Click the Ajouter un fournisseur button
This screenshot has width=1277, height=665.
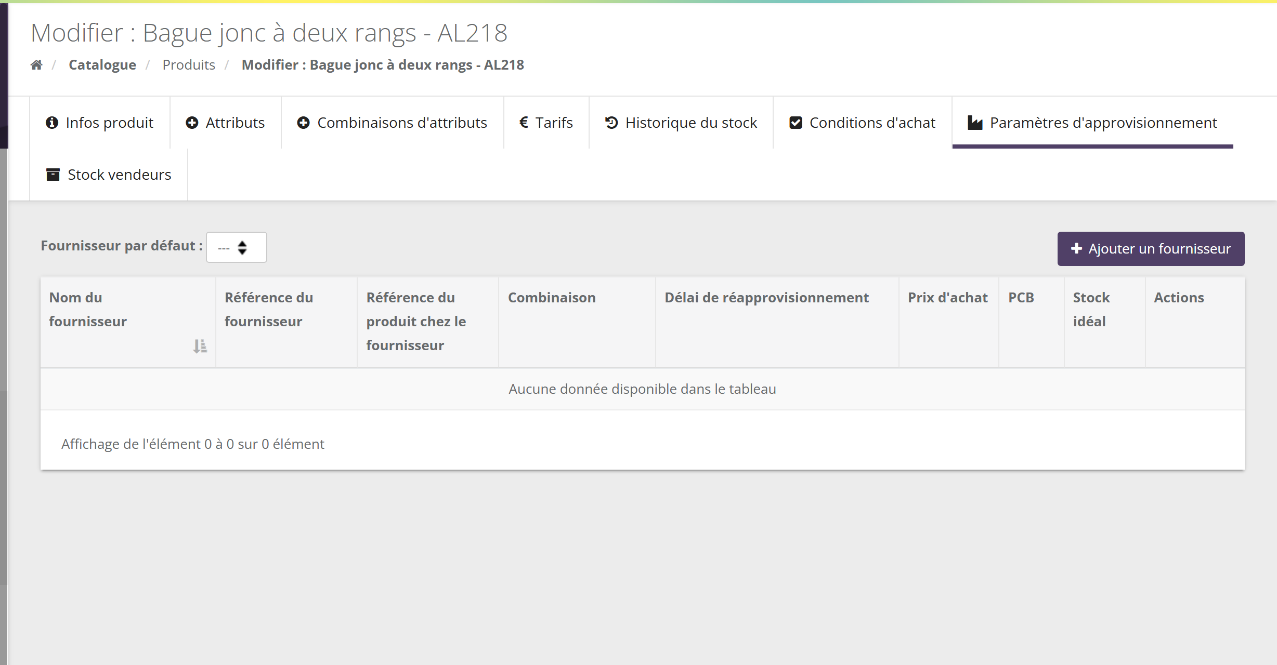click(x=1151, y=249)
